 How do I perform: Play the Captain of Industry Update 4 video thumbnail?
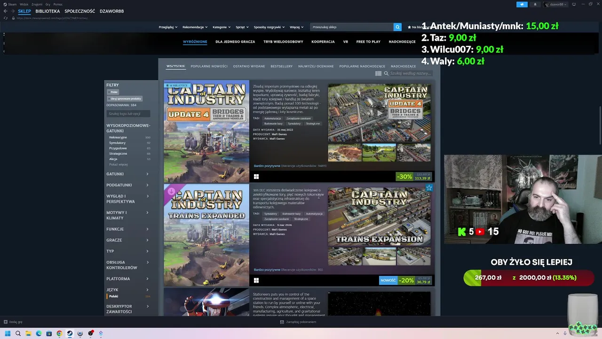click(379, 113)
